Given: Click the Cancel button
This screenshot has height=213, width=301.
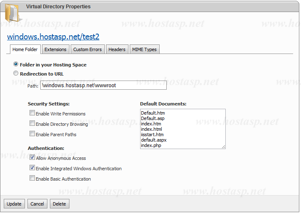Looking at the screenshot, I should pyautogui.click(x=37, y=204).
